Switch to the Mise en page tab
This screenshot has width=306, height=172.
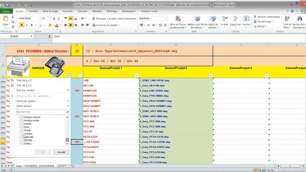[x=50, y=11]
